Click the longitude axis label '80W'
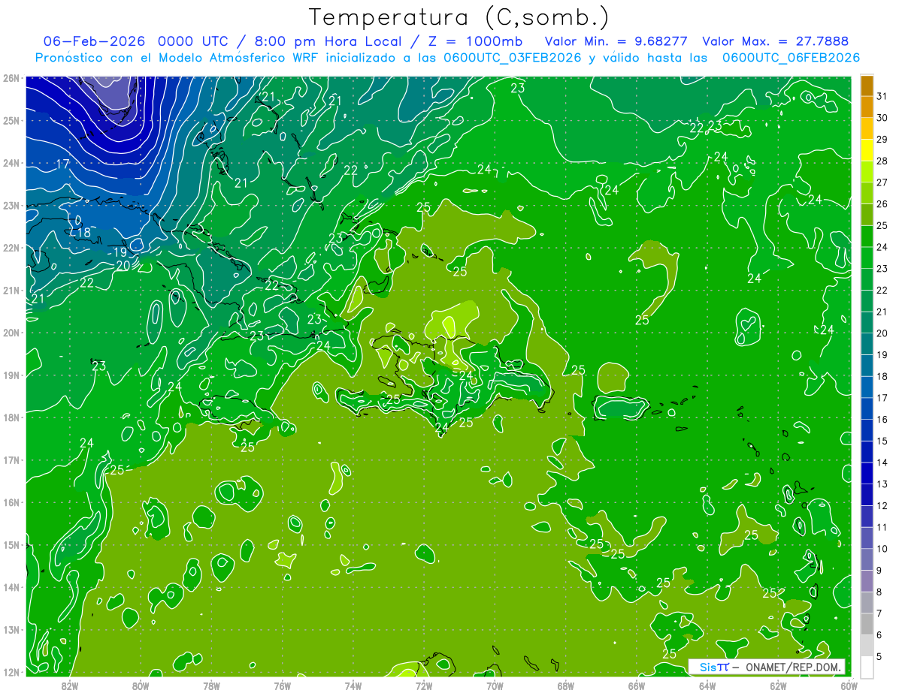 (141, 685)
